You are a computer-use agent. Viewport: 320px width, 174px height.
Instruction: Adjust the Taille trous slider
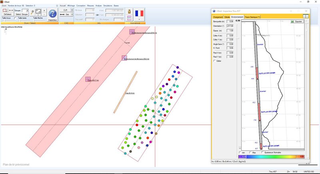tap(9, 21)
